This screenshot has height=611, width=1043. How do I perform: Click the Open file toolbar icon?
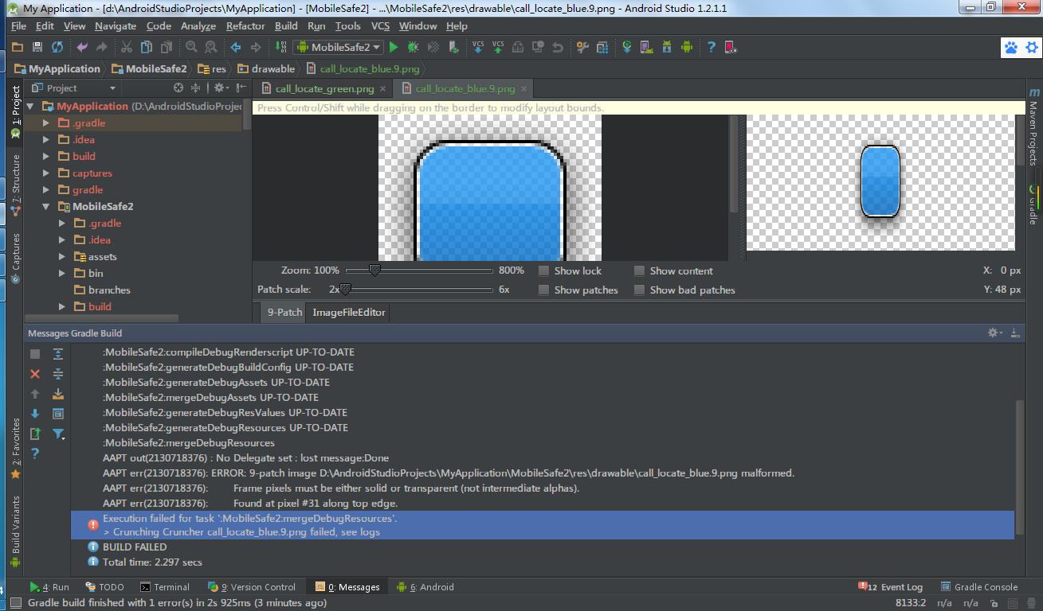click(x=17, y=47)
